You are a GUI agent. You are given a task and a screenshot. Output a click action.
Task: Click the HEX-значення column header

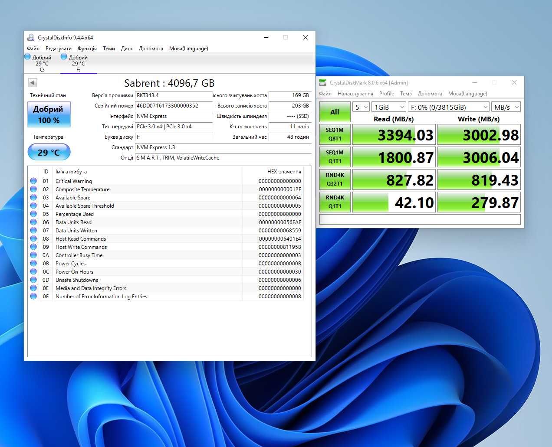tap(273, 172)
